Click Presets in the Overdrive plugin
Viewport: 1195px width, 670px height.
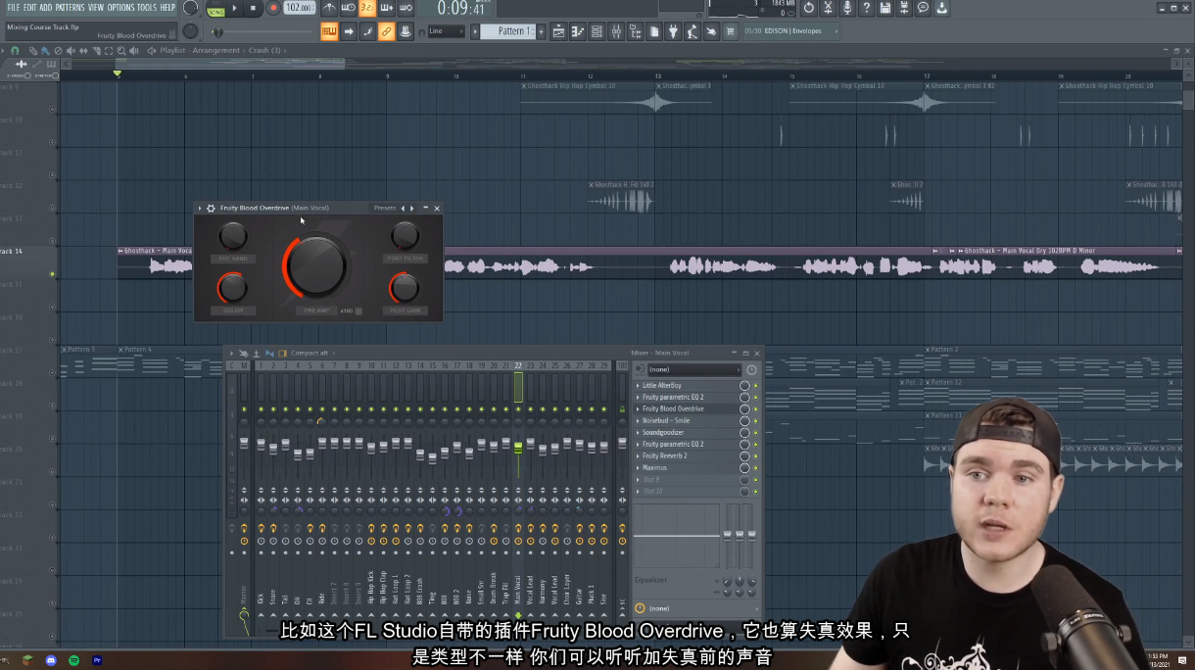(385, 208)
